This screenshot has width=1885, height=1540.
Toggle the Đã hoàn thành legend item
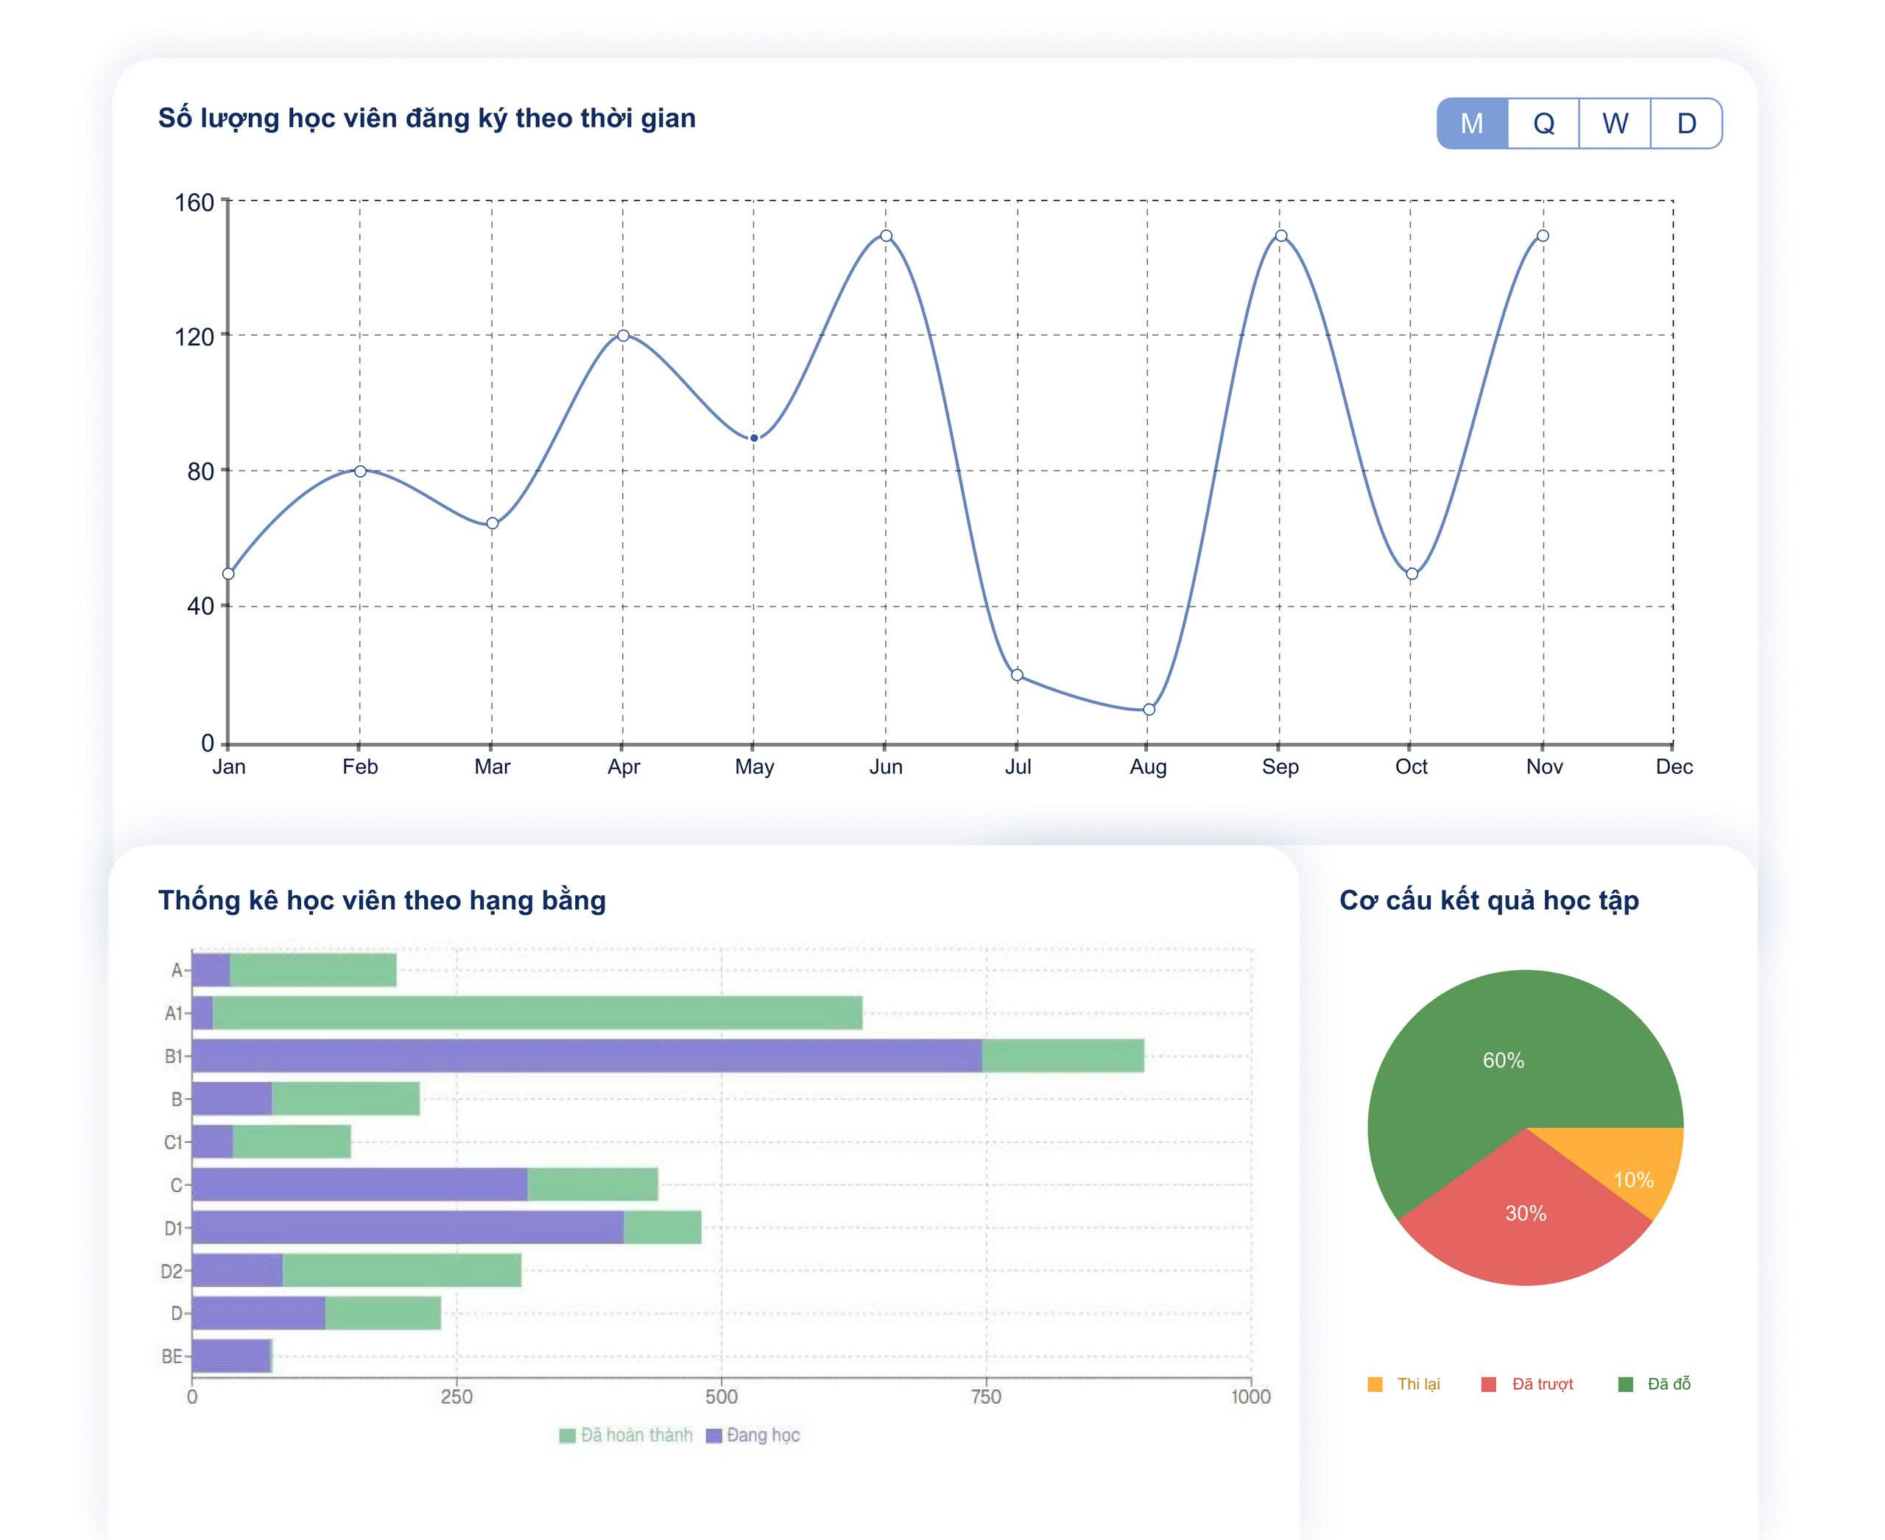pos(626,1435)
